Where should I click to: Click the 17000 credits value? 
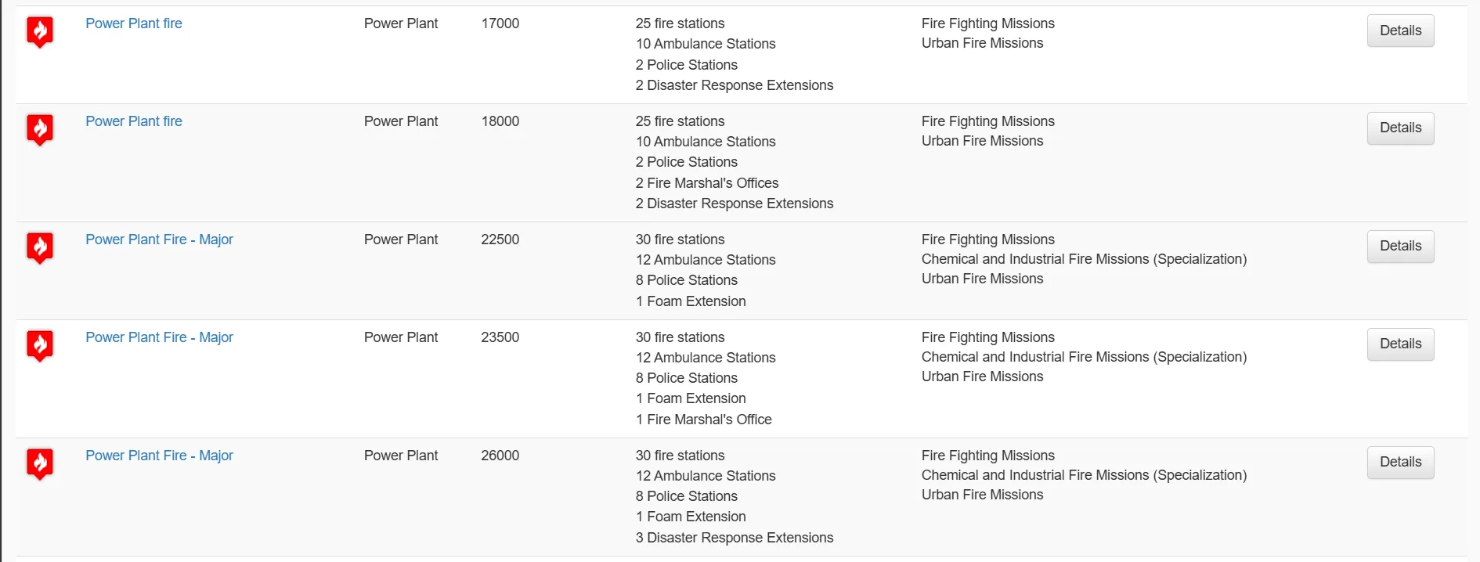[x=500, y=23]
